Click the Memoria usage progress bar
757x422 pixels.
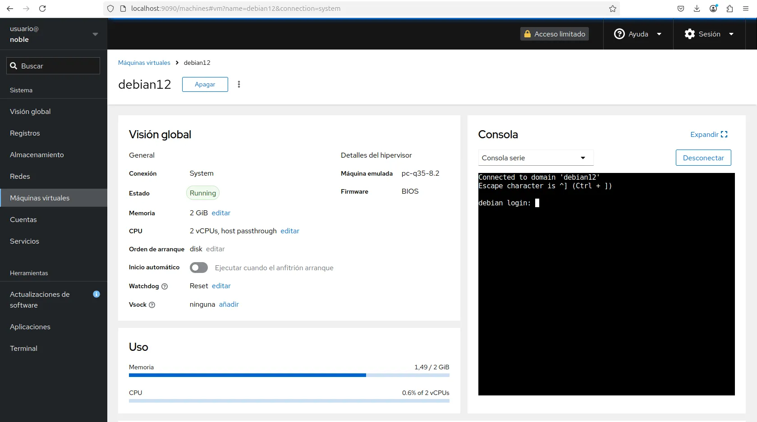(x=289, y=375)
